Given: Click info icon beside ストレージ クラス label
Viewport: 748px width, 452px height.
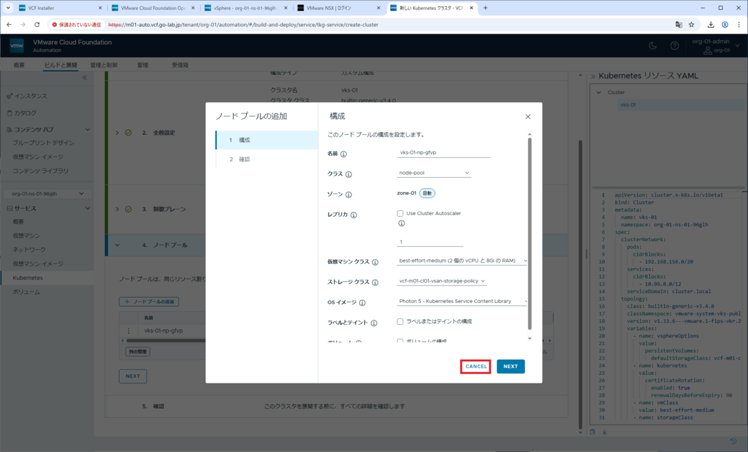Looking at the screenshot, I should click(x=375, y=282).
